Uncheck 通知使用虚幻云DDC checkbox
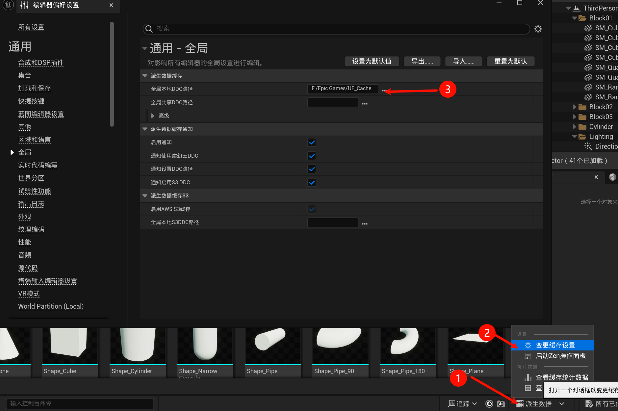Image resolution: width=618 pixels, height=411 pixels. pyautogui.click(x=312, y=156)
